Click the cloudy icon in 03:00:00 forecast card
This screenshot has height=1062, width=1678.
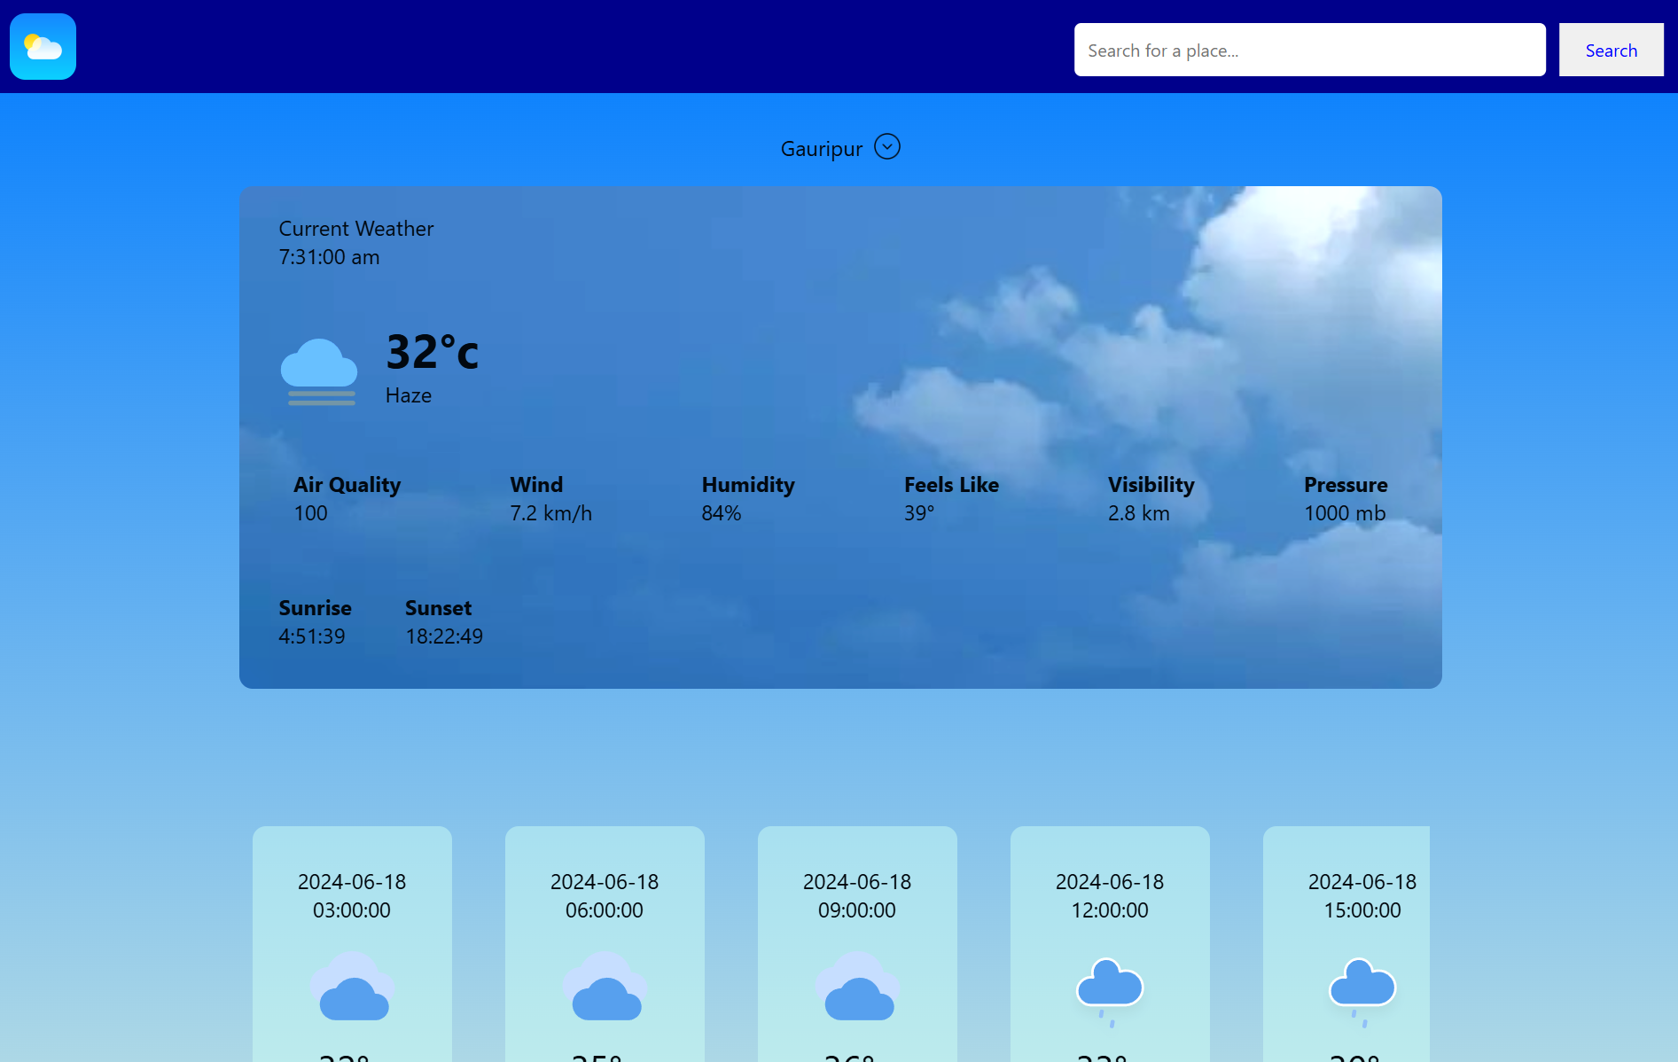click(352, 986)
